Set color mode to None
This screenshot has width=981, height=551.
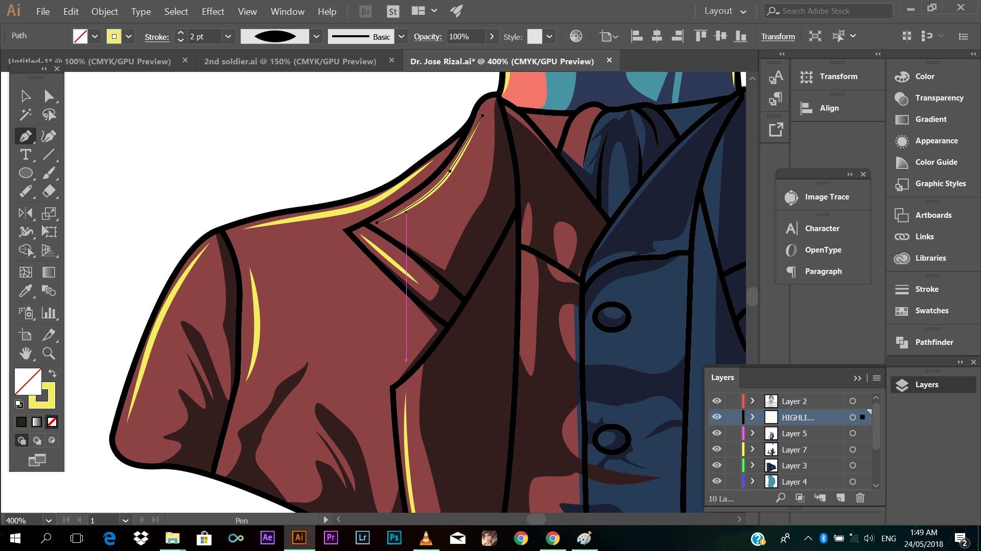(52, 422)
